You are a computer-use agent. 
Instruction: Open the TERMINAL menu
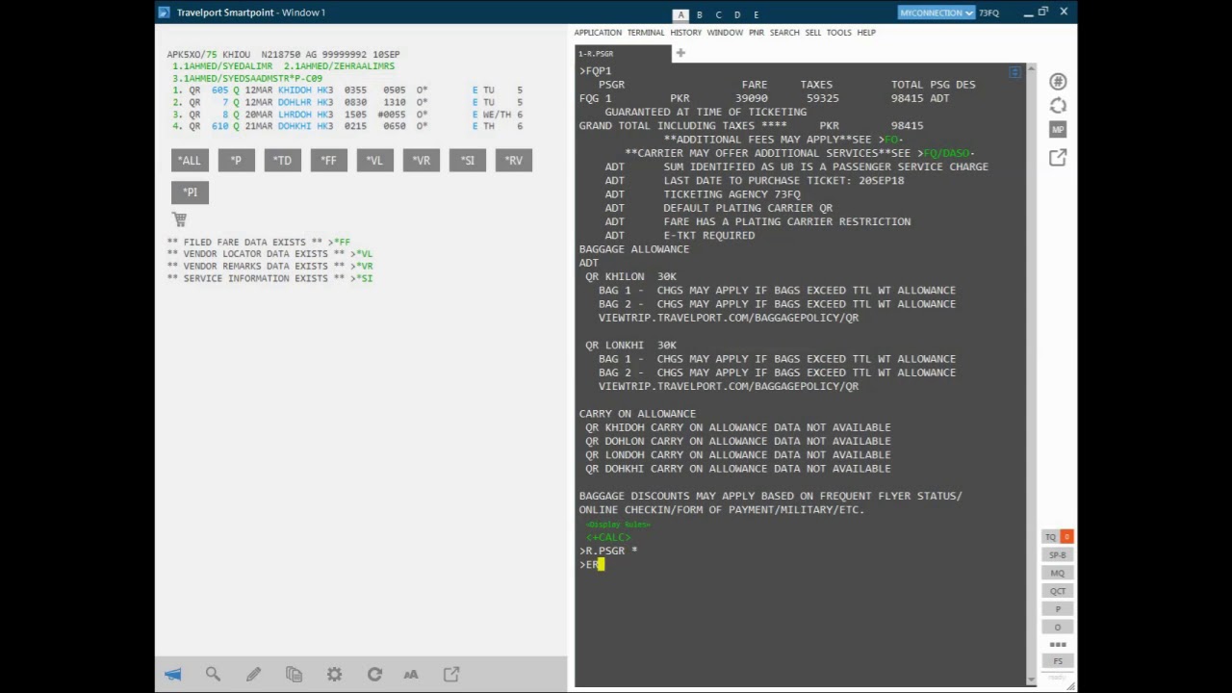pyautogui.click(x=646, y=33)
